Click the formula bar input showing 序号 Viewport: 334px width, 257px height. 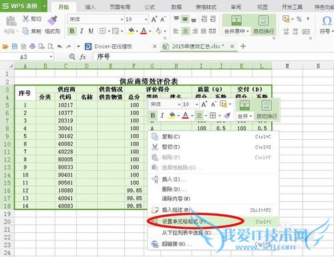212,57
